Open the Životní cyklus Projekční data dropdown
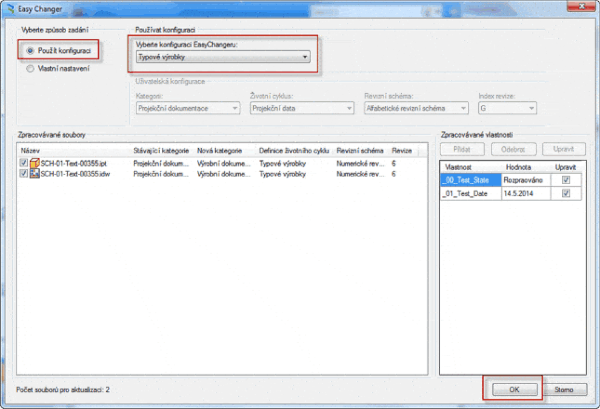The image size is (600, 409). [302, 108]
